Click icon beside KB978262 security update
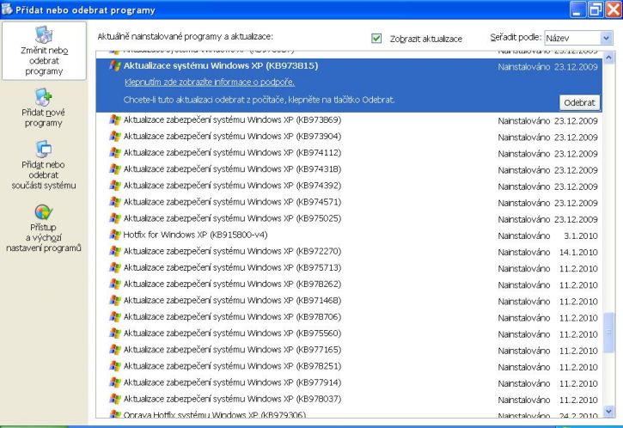 (x=115, y=284)
